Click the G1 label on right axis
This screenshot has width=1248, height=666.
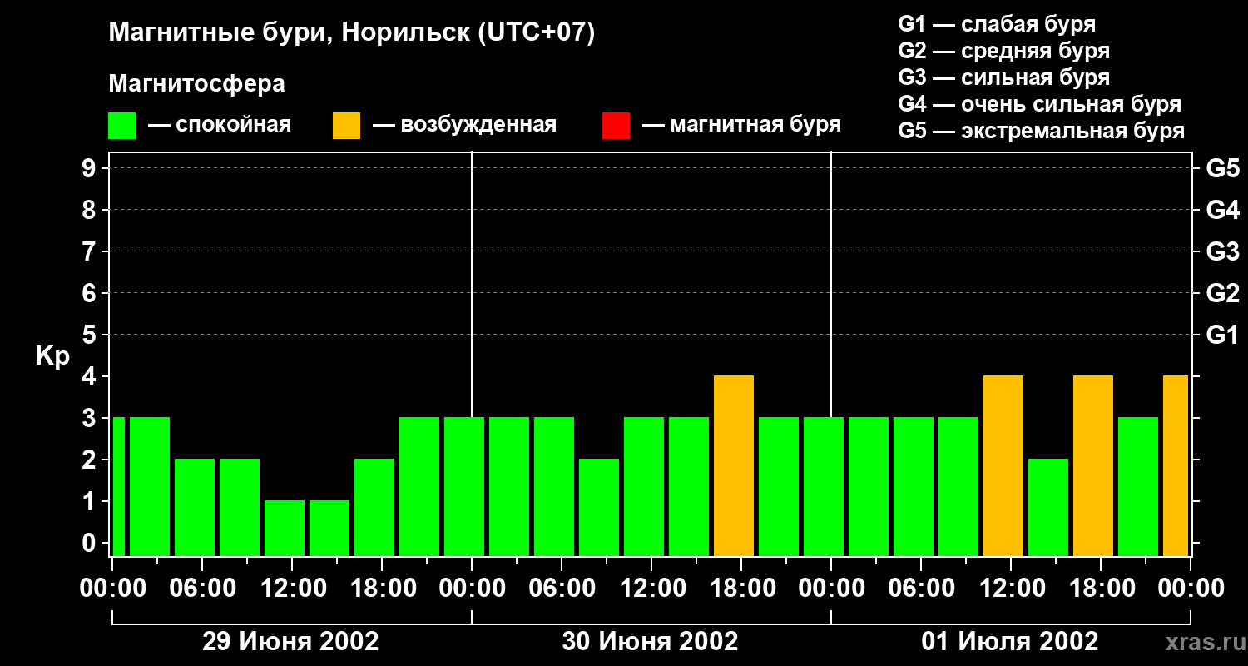point(1222,335)
